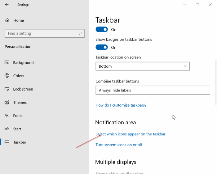Click the Fonts letter icon

click(x=7, y=116)
